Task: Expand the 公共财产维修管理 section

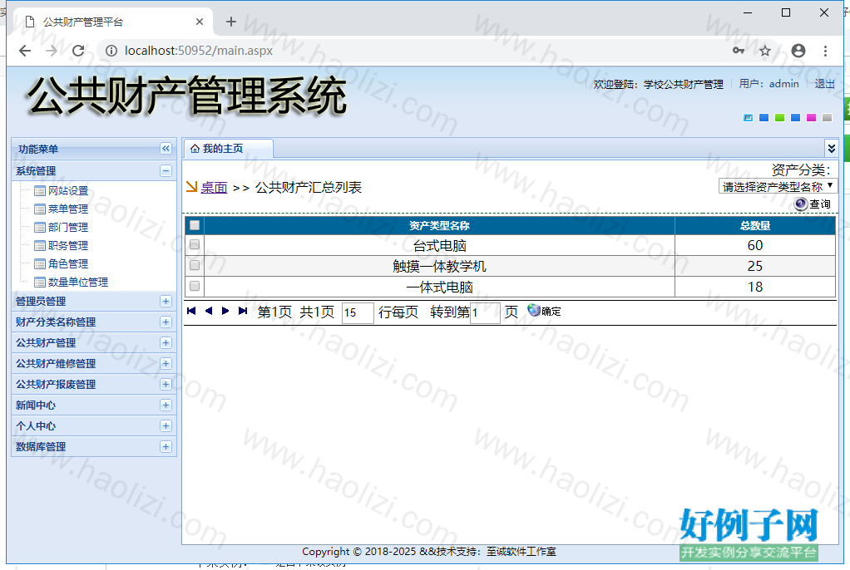Action: point(166,364)
